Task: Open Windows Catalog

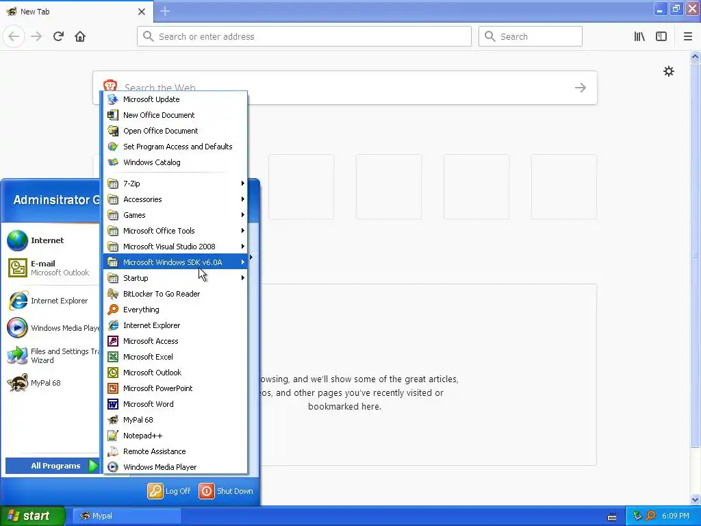Action: (x=175, y=162)
